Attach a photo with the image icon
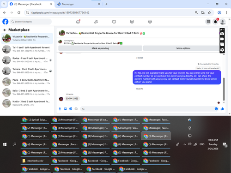The width and height of the screenshot is (231, 173). (65, 109)
